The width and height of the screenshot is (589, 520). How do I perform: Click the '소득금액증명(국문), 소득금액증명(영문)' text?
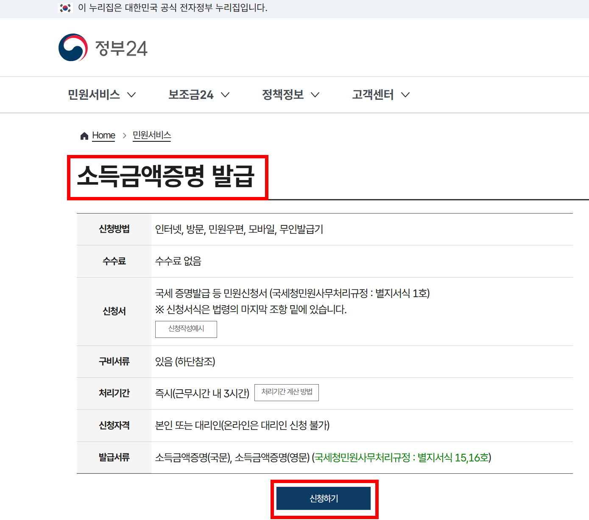(232, 458)
